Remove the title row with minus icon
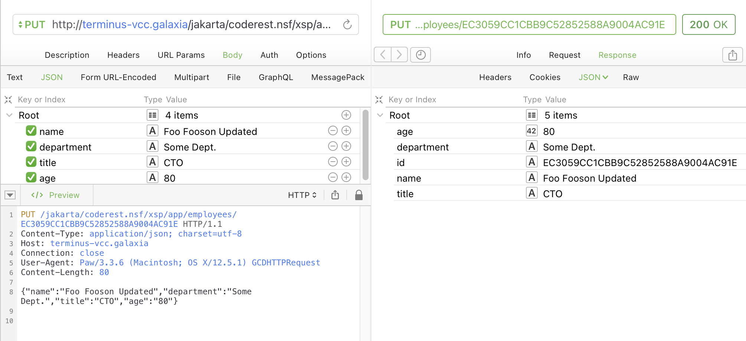This screenshot has height=341, width=746. (333, 162)
